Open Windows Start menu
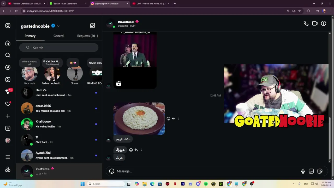 [x=82, y=184]
